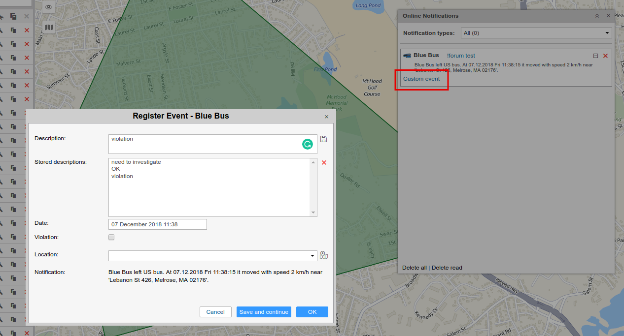624x336 pixels.
Task: Click the stored descriptions scrollbar down arrow
Action: click(x=313, y=213)
